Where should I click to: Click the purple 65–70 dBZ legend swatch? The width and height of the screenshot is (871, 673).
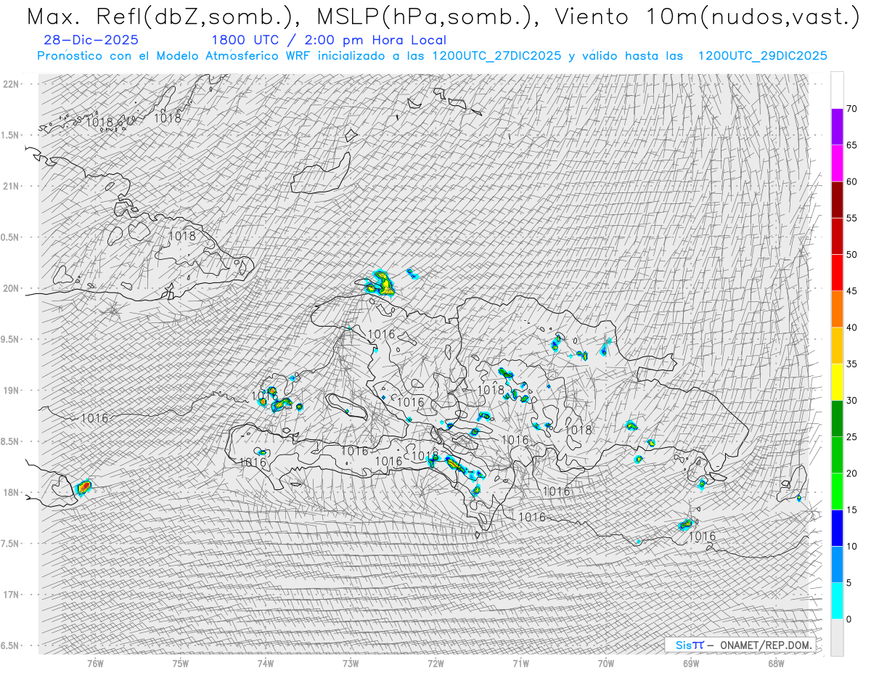click(837, 127)
